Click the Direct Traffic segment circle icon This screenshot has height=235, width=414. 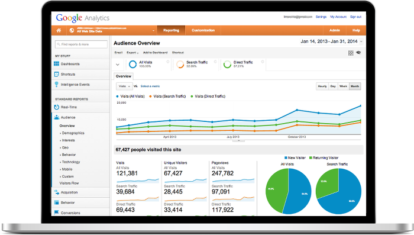[227, 65]
